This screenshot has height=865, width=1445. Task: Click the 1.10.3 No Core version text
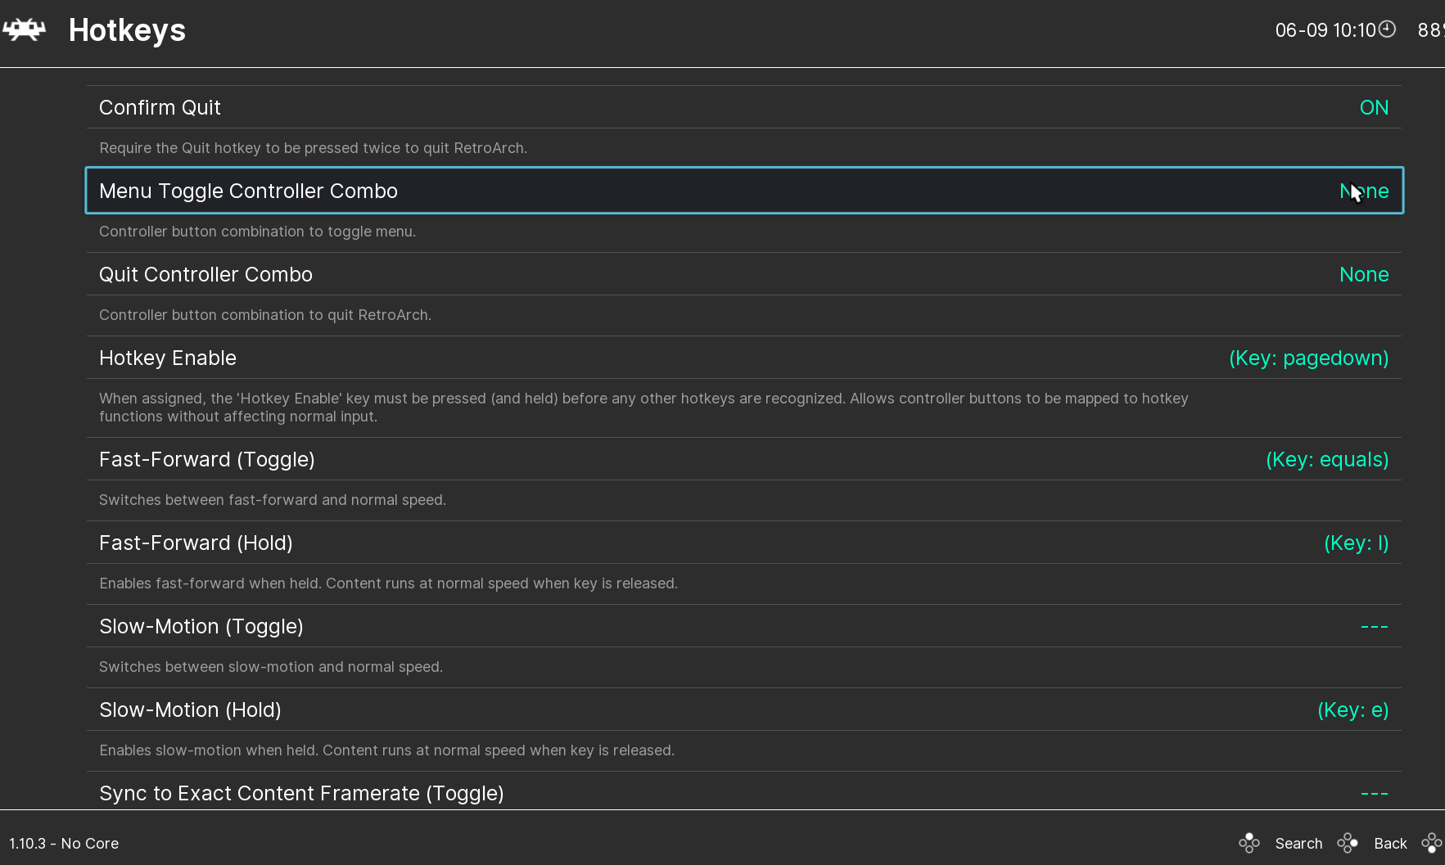(64, 843)
